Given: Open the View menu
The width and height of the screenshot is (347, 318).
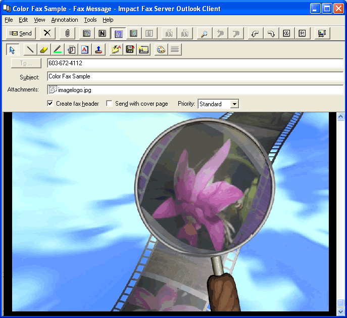Looking at the screenshot, I should tap(39, 20).
